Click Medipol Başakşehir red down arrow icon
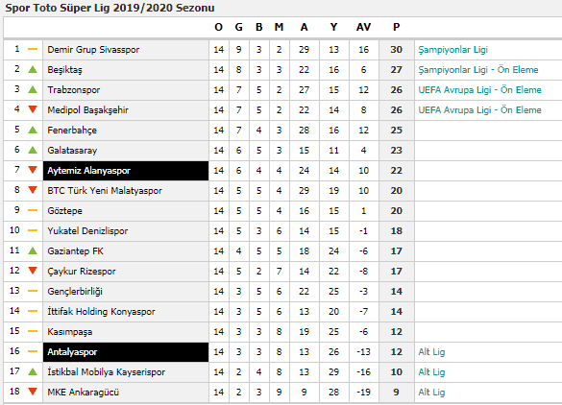The height and width of the screenshot is (405, 562). 33,109
